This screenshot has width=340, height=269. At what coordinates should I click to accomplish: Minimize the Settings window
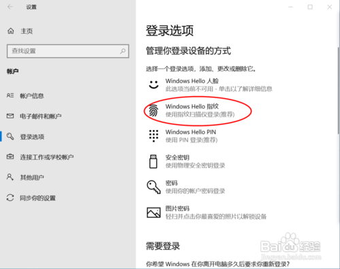tap(290, 7)
